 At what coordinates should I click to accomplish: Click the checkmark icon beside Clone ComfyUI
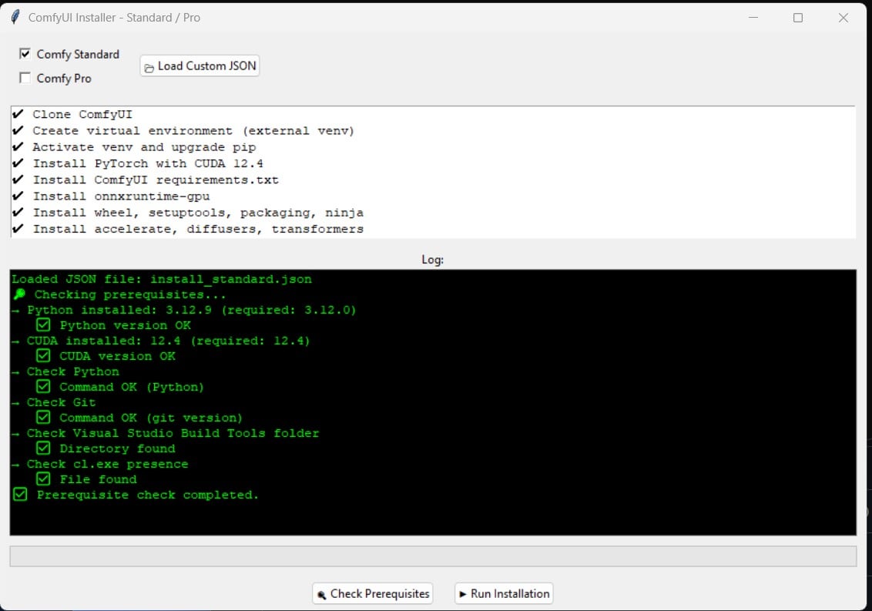point(18,114)
